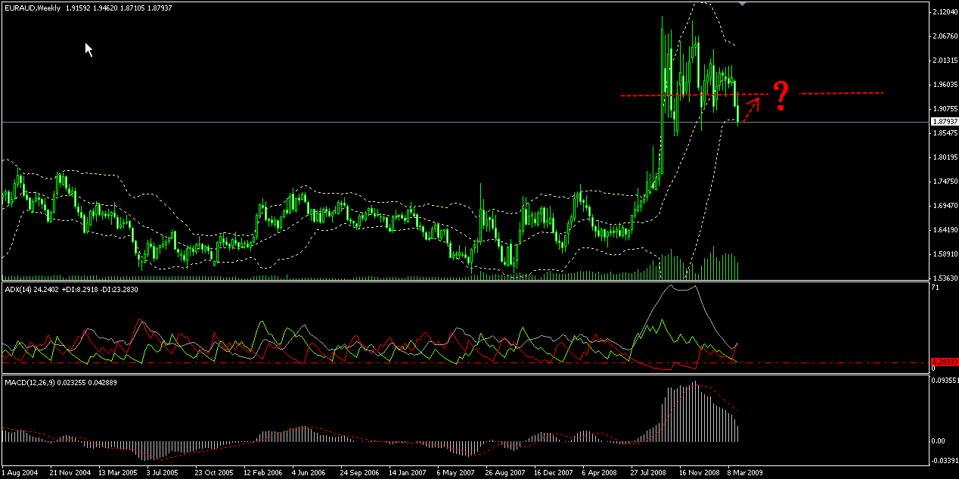Click price axis value 1.74750
The width and height of the screenshot is (959, 479).
click(x=945, y=182)
